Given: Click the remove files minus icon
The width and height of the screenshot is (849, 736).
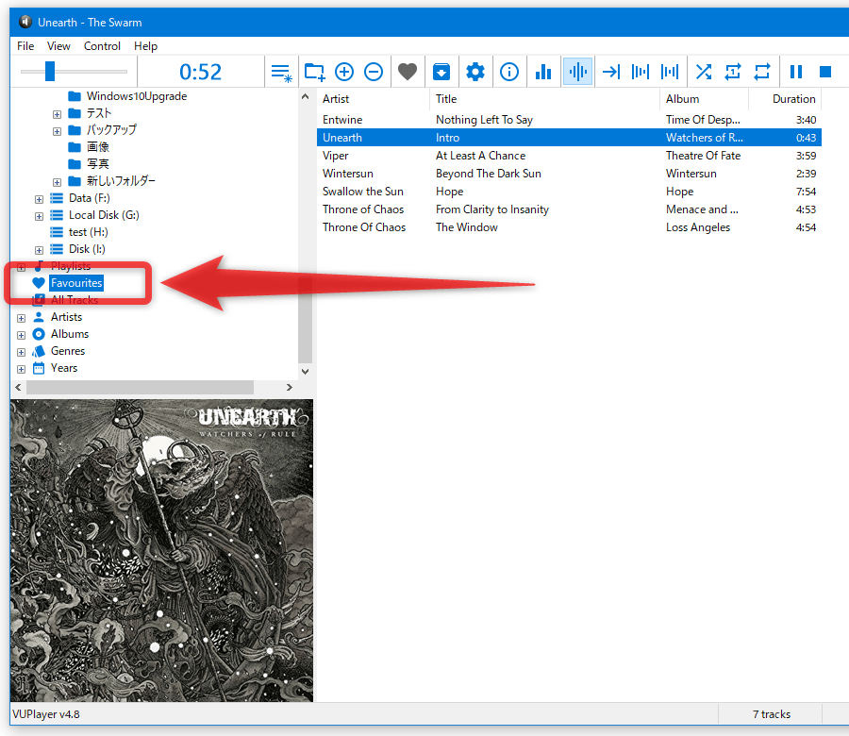Looking at the screenshot, I should pos(374,72).
